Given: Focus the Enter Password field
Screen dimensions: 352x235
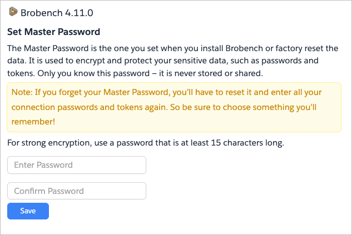Looking at the screenshot, I should [x=77, y=165].
